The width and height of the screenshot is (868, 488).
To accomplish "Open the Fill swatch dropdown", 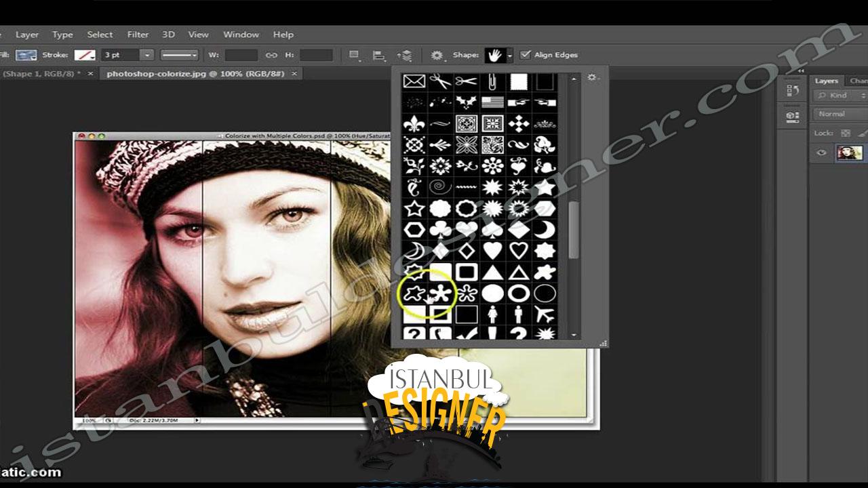I will pyautogui.click(x=26, y=55).
